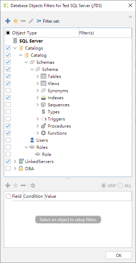Viewport: 136px width, 263px height.
Task: Collapse the Roles tree node
Action: [26, 147]
